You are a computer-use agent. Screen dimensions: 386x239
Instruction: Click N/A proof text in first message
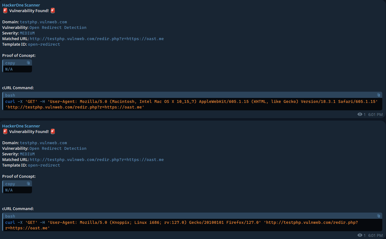[9, 69]
